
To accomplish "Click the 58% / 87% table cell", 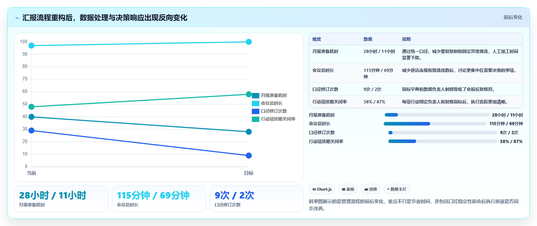I will click(x=374, y=102).
